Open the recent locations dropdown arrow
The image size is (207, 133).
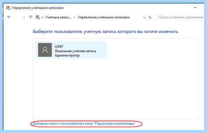click(24, 17)
